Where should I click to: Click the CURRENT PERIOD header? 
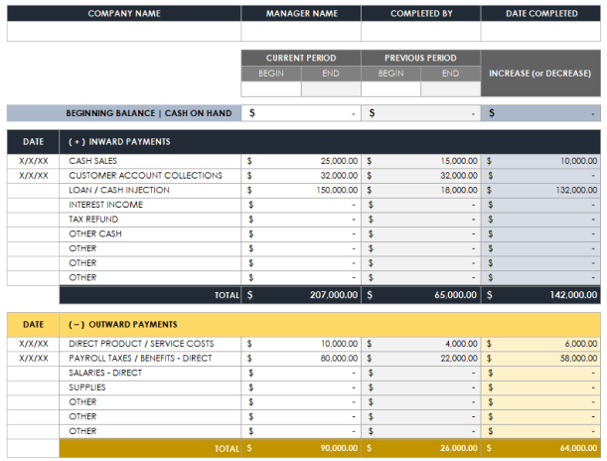pyautogui.click(x=301, y=58)
